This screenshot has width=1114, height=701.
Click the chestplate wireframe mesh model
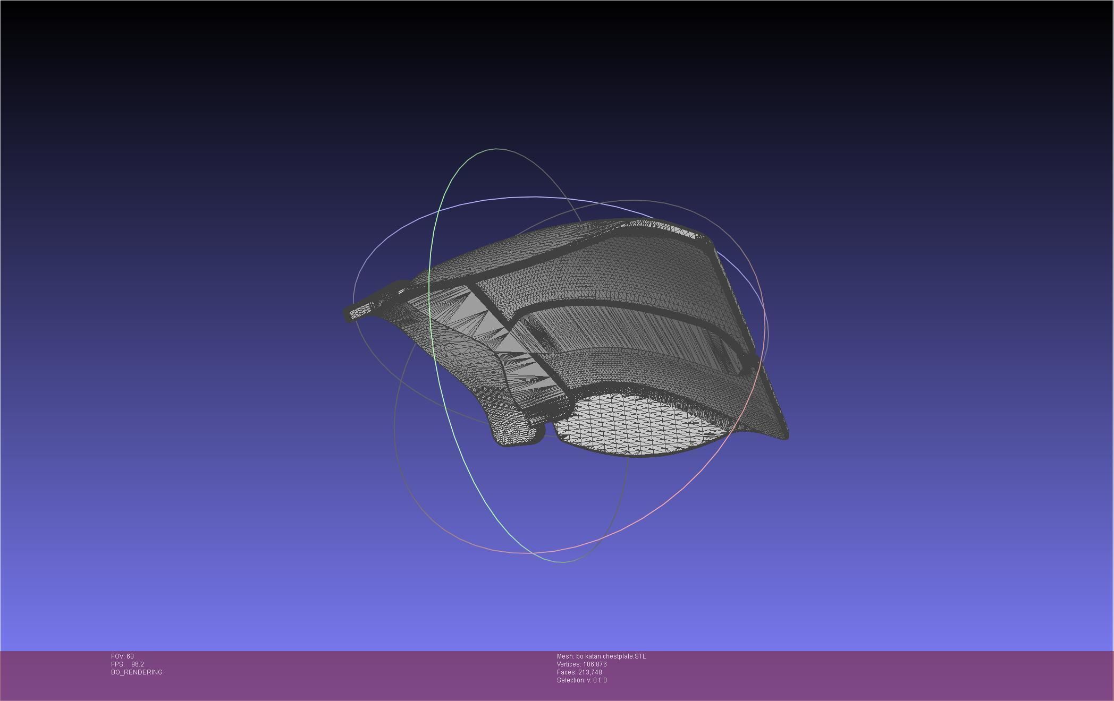pyautogui.click(x=567, y=338)
